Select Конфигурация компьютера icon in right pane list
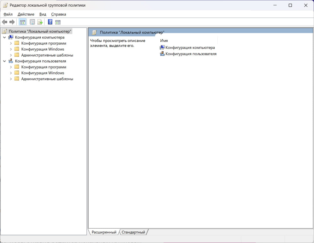Image resolution: width=314 pixels, height=243 pixels. pyautogui.click(x=162, y=48)
